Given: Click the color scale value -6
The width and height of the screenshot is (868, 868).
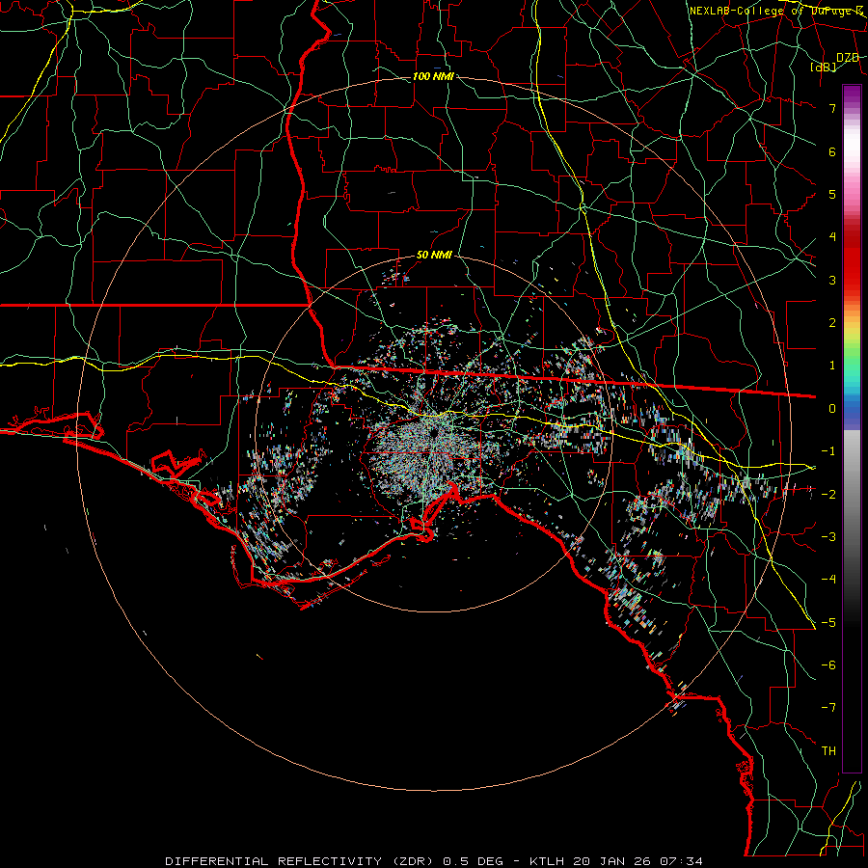Looking at the screenshot, I should pyautogui.click(x=828, y=665).
